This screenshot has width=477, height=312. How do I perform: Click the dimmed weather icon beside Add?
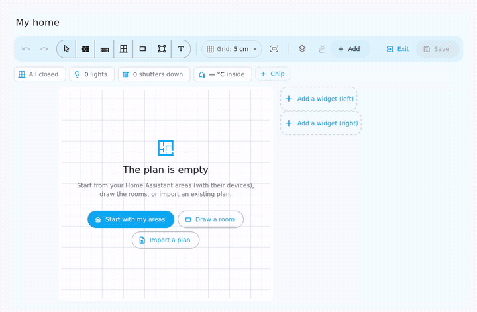pyautogui.click(x=321, y=49)
